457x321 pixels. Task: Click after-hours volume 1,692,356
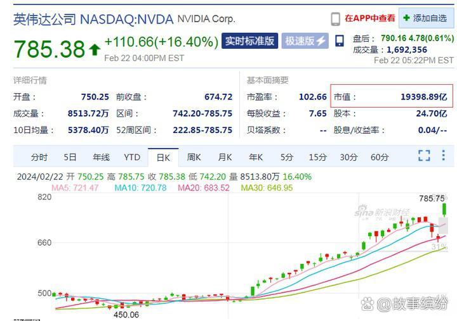click(407, 50)
